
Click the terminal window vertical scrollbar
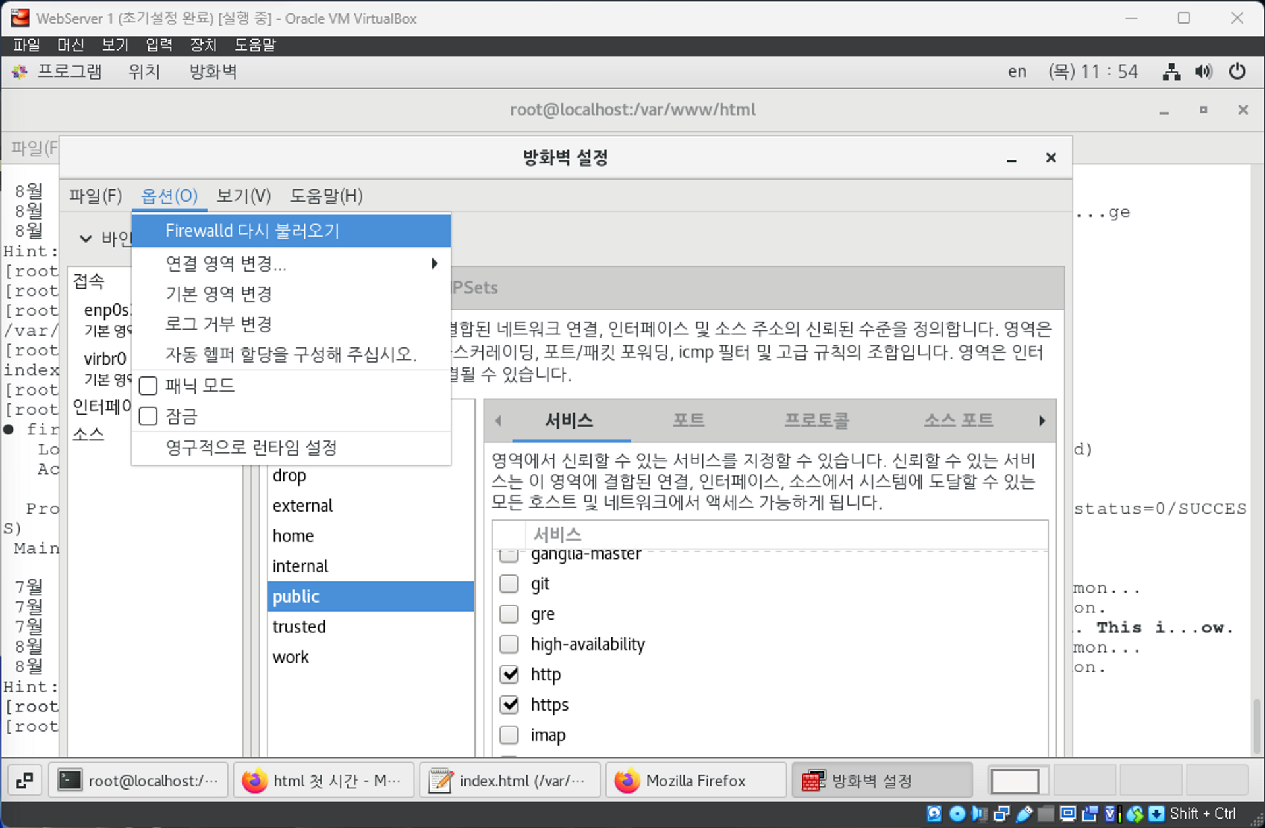click(x=1258, y=725)
